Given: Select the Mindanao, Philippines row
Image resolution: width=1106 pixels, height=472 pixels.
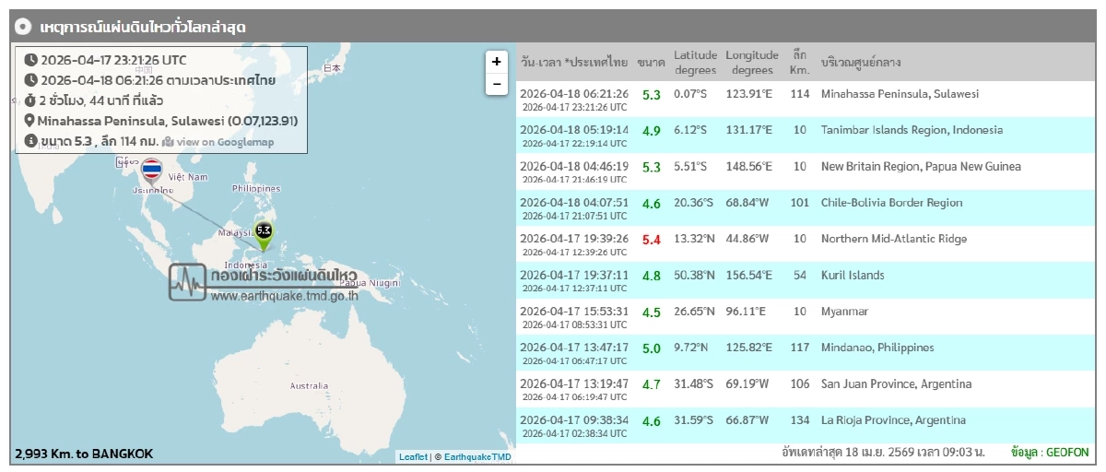Looking at the screenshot, I should 804,353.
